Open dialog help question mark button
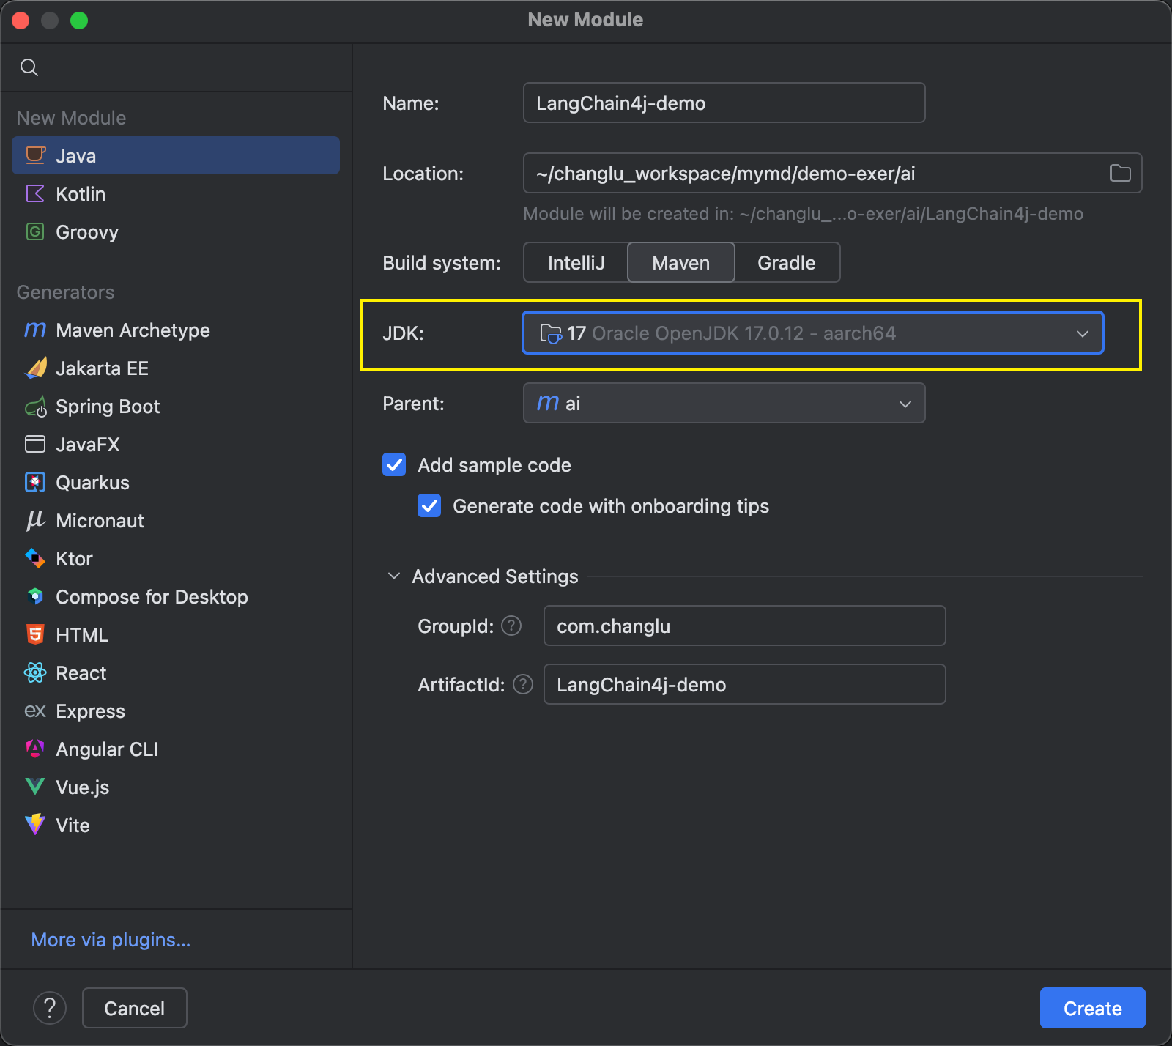Viewport: 1172px width, 1046px height. [x=50, y=1008]
